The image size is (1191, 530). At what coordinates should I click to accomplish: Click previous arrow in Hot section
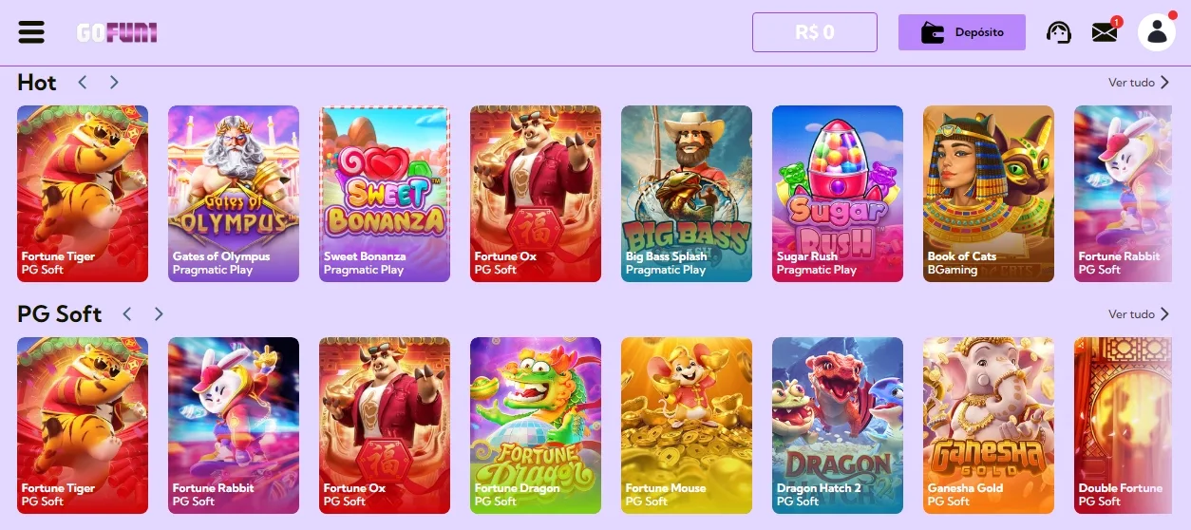pyautogui.click(x=83, y=83)
